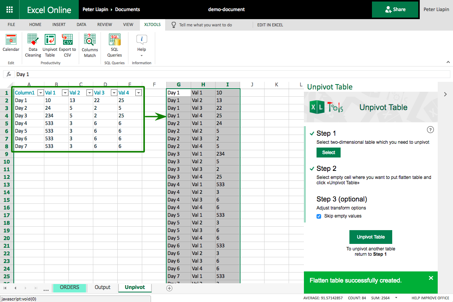Select row 9 header
This screenshot has width=453, height=302.
[6, 154]
